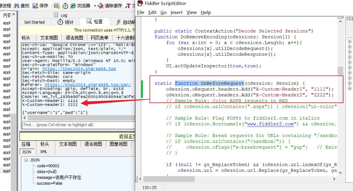Click the 内容 column header in session list

tap(6, 15)
